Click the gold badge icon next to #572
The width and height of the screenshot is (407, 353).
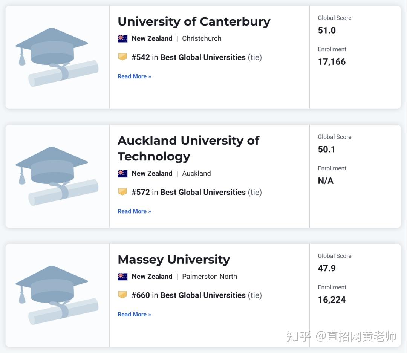tap(122, 192)
